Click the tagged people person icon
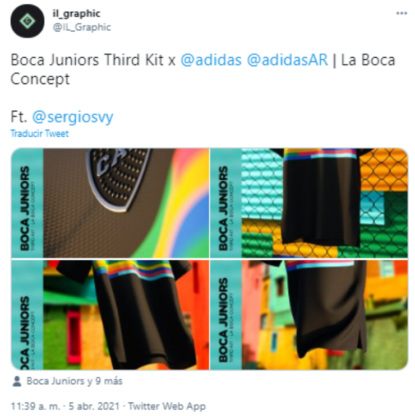The height and width of the screenshot is (416, 415). (x=17, y=381)
